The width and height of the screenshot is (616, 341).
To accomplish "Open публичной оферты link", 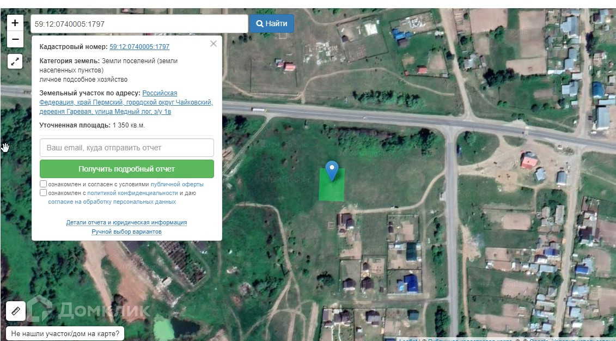I will coord(177,184).
